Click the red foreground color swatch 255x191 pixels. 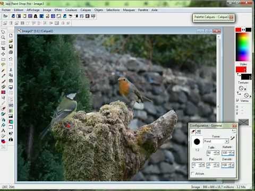[x=239, y=30]
